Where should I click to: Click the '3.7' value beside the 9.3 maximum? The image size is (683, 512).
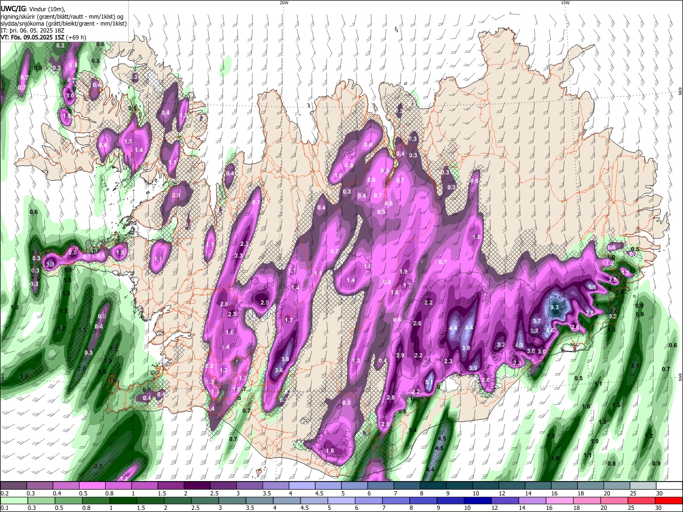coord(537,321)
